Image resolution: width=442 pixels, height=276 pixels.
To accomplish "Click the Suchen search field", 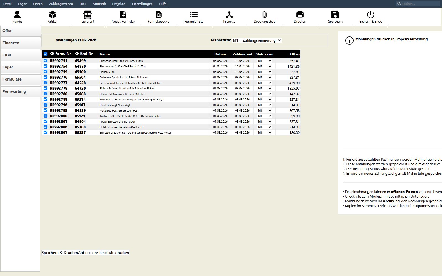I will click(418, 4).
